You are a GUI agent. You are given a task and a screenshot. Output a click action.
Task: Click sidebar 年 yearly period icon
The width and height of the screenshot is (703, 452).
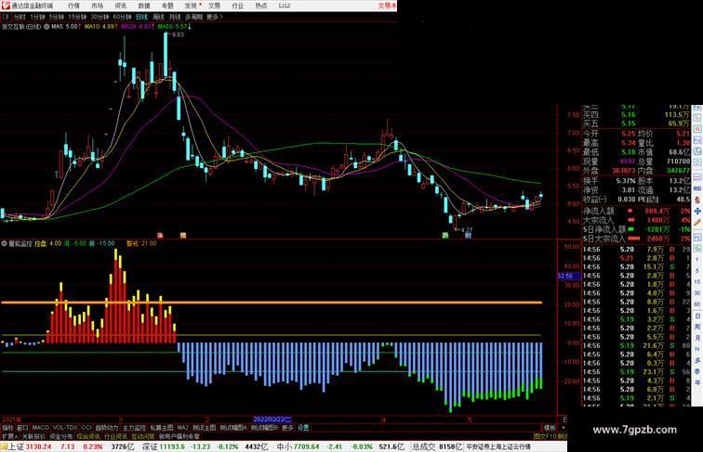(x=697, y=382)
